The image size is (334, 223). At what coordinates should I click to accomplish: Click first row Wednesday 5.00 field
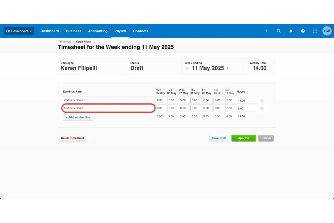pos(184,100)
